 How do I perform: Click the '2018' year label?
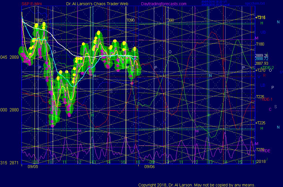click(261, 161)
